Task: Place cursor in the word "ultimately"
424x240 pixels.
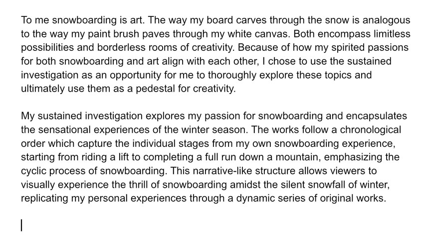Action: tap(43, 89)
